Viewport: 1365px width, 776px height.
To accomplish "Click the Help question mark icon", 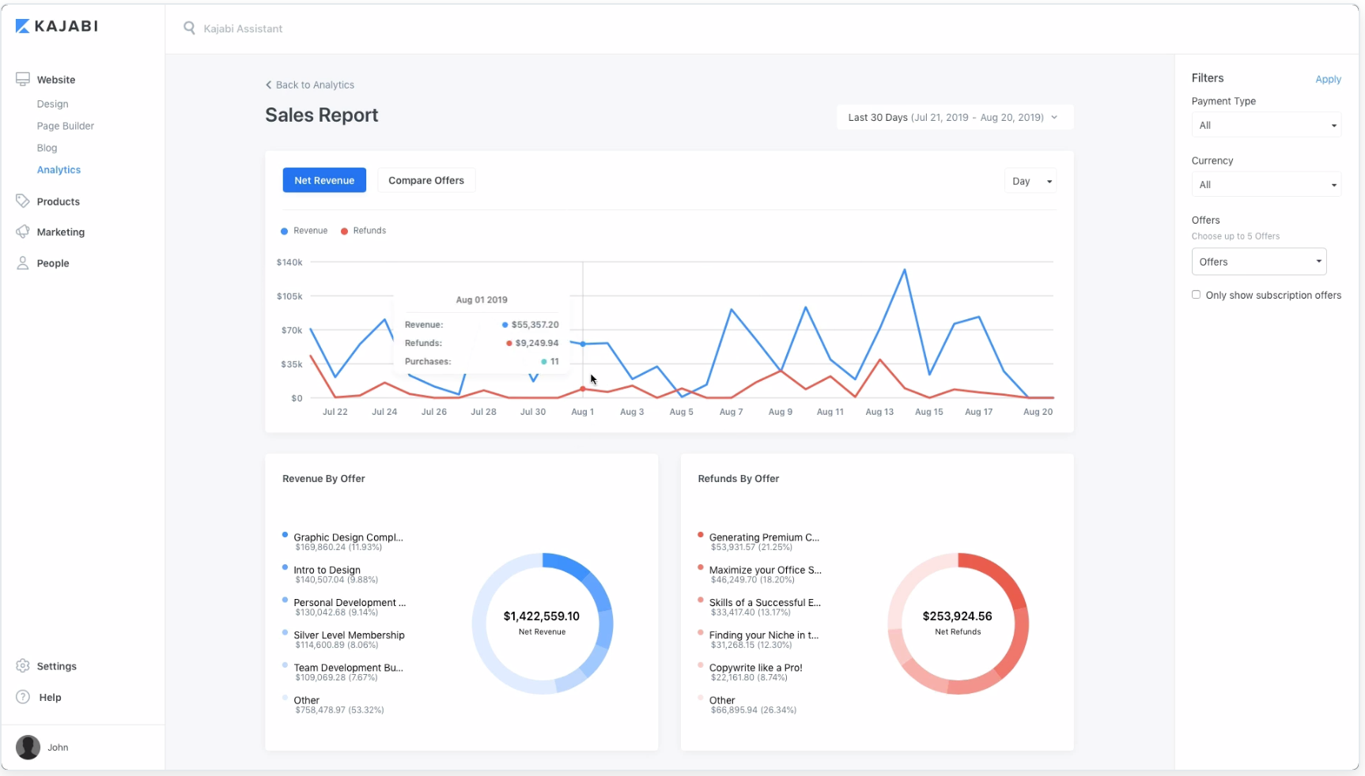I will click(23, 698).
